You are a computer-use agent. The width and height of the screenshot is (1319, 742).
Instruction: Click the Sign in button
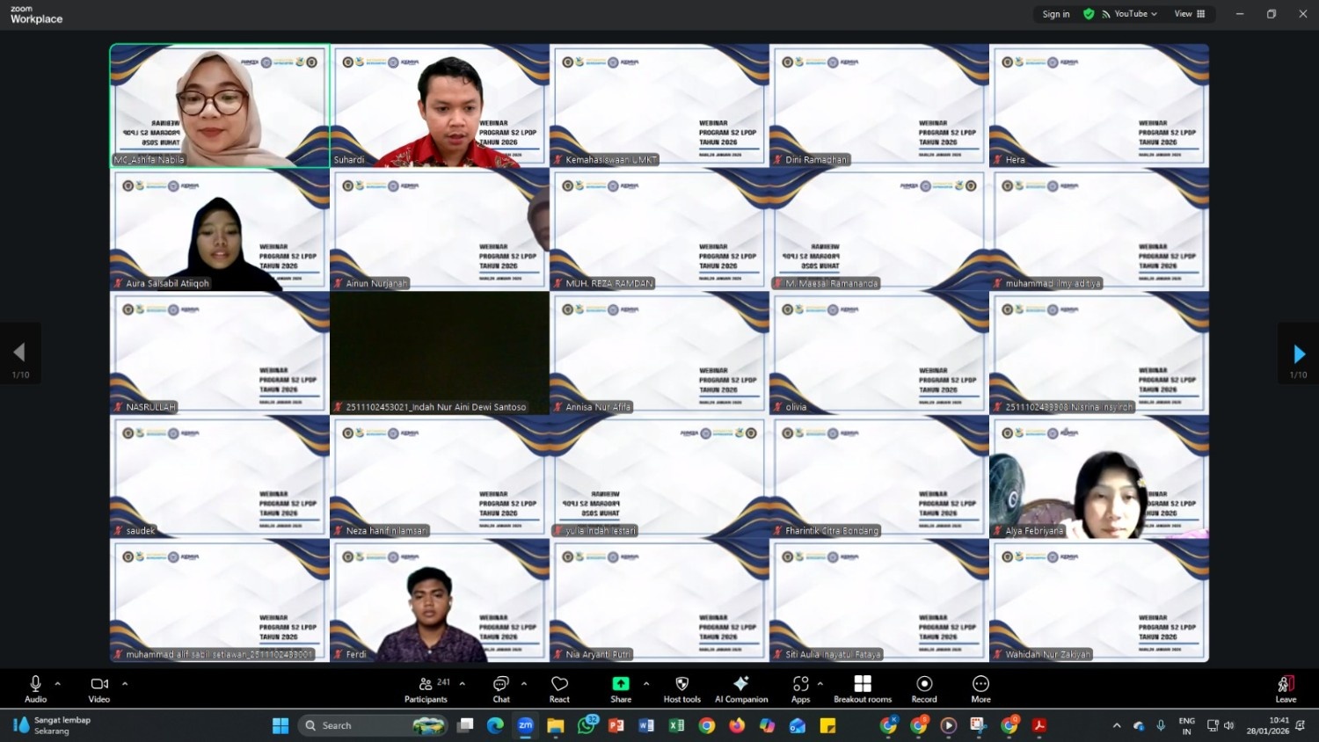click(1056, 14)
